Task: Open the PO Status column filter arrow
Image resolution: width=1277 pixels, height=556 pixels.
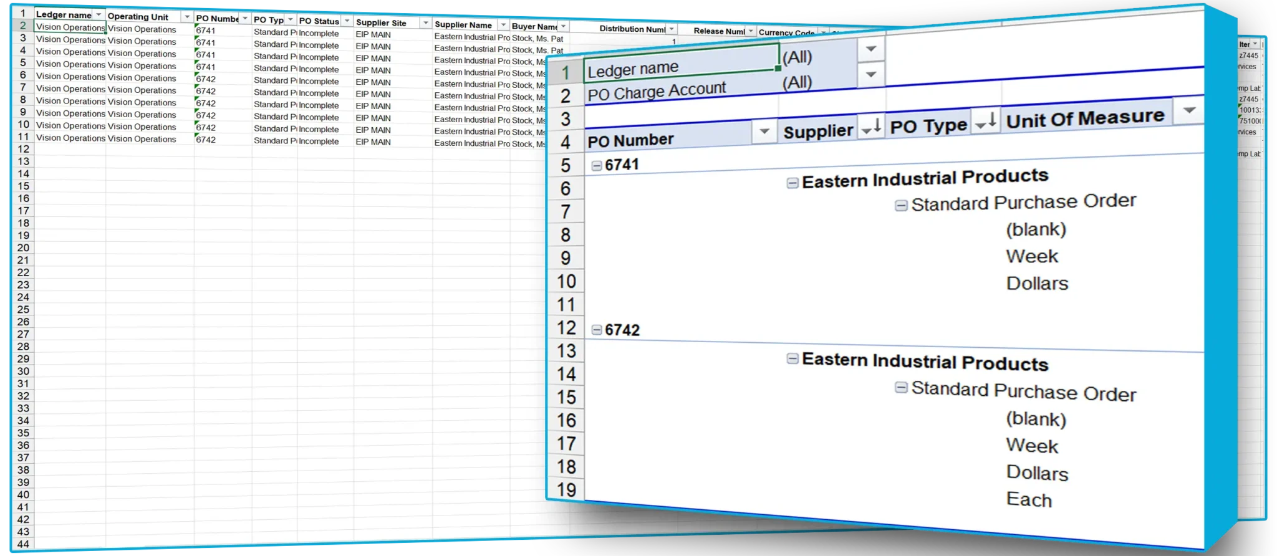Action: click(x=347, y=21)
